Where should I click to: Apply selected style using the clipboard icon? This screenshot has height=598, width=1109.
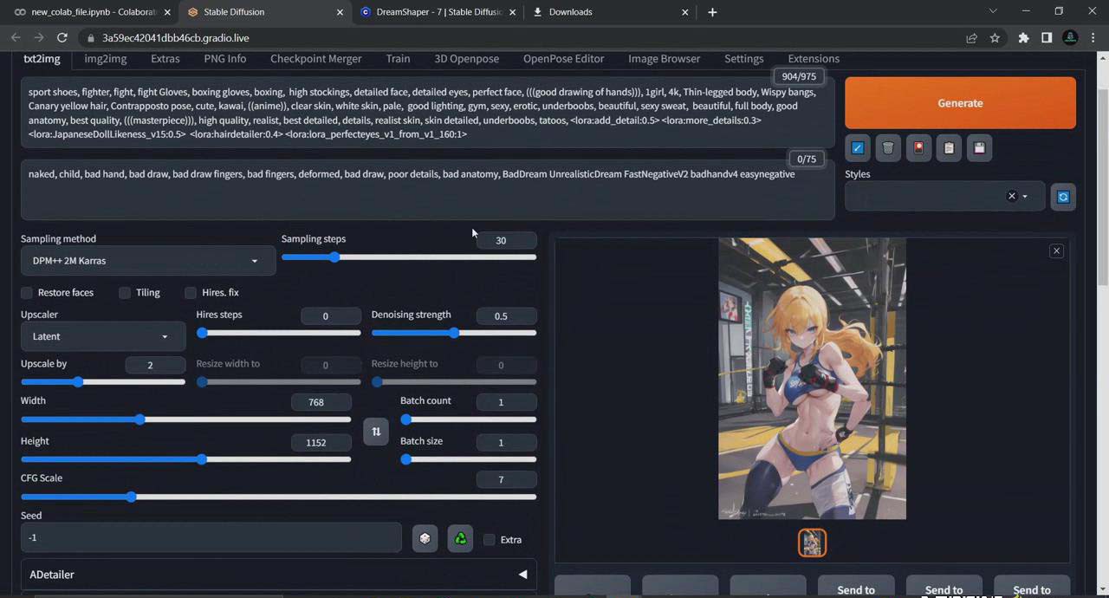(949, 147)
